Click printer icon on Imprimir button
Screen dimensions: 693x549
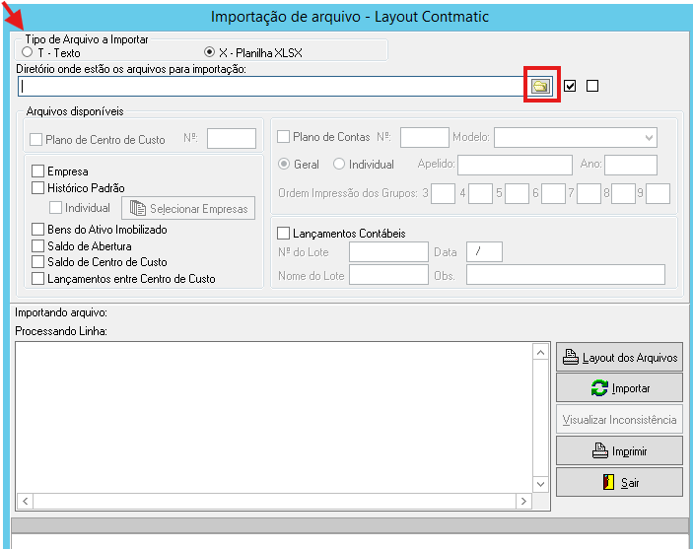click(x=599, y=450)
